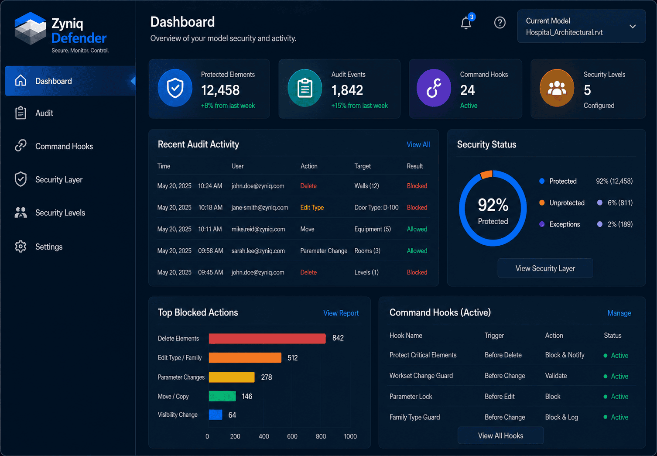Viewport: 657px width, 456px height.
Task: Click View All in Recent Audit Activity
Action: (418, 144)
